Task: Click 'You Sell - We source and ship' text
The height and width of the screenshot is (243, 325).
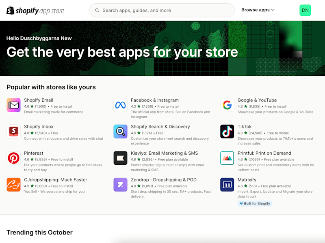Action: [54, 192]
